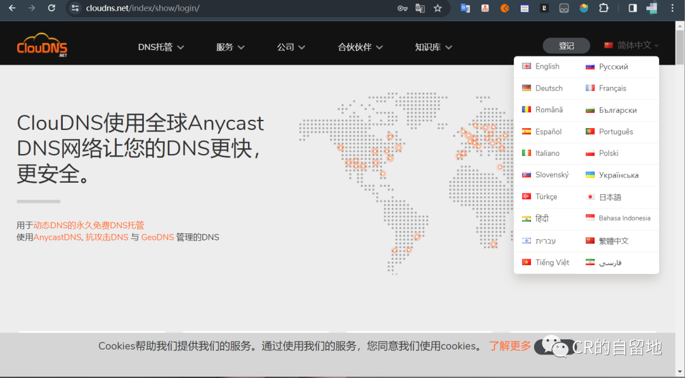Click the Google Translate extension icon

coord(465,8)
